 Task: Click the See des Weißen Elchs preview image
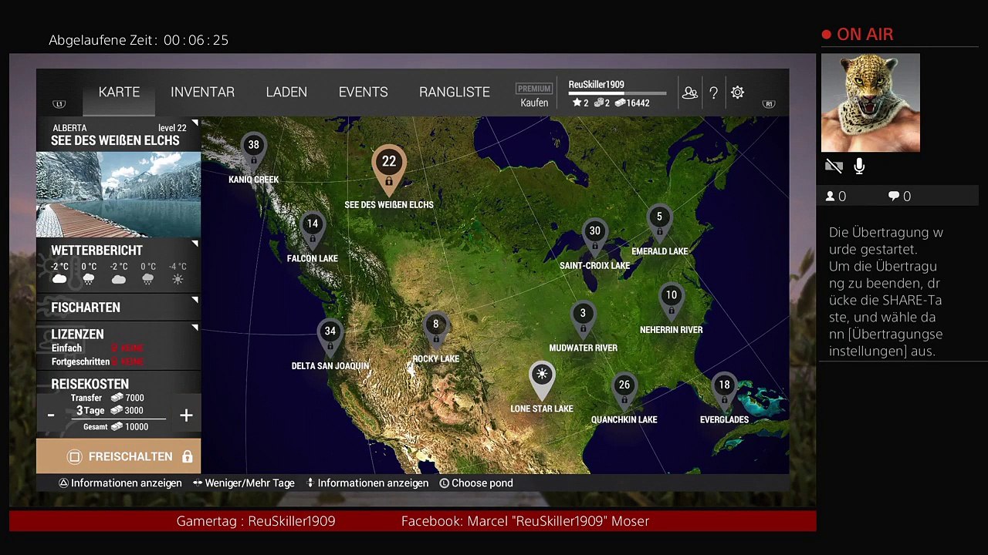[118, 194]
